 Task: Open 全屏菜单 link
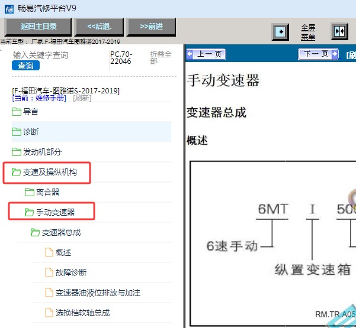coord(308,32)
